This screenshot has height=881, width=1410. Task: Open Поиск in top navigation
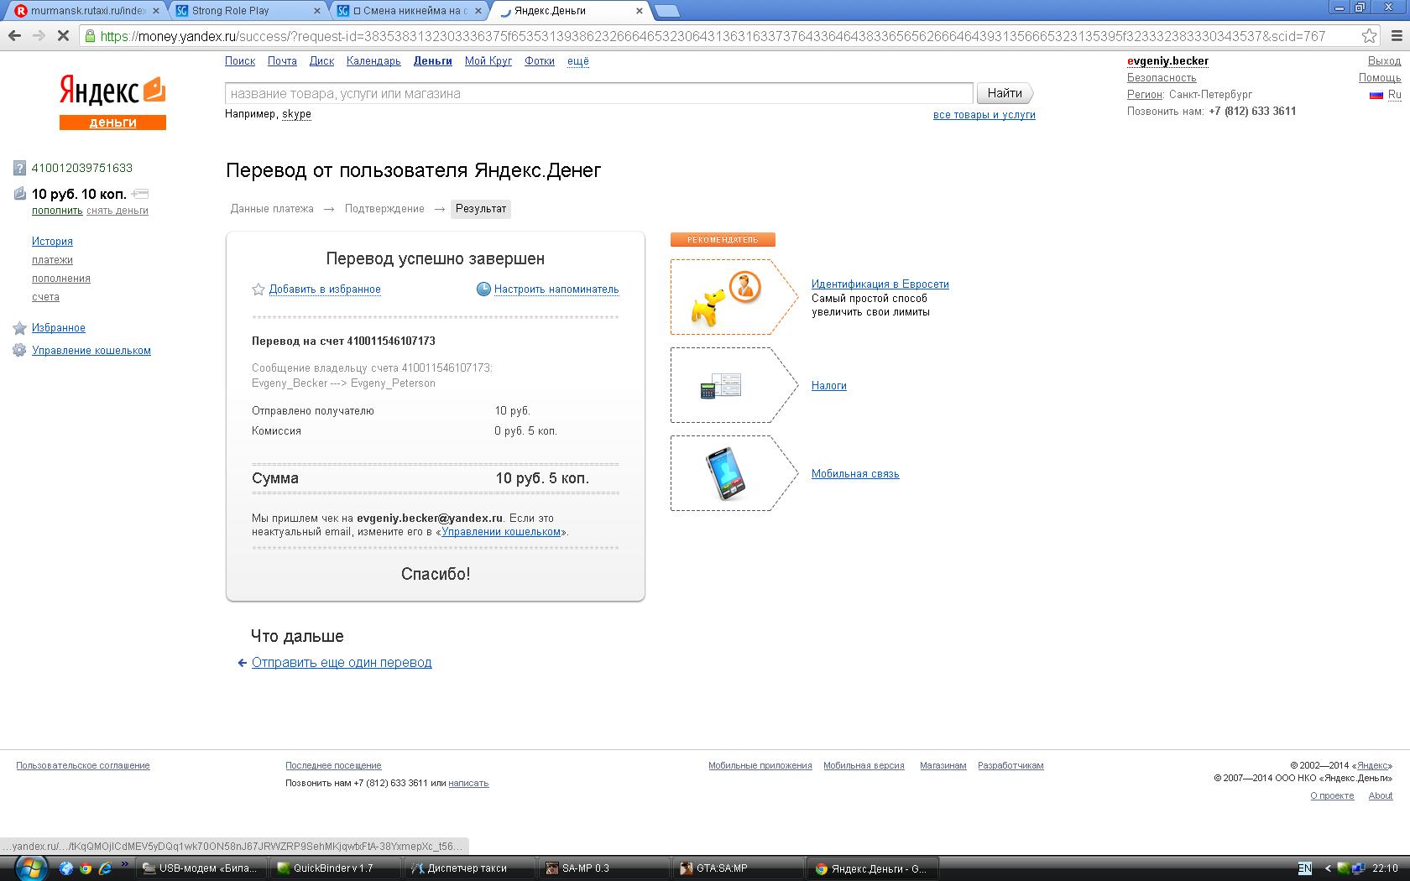coord(240,61)
